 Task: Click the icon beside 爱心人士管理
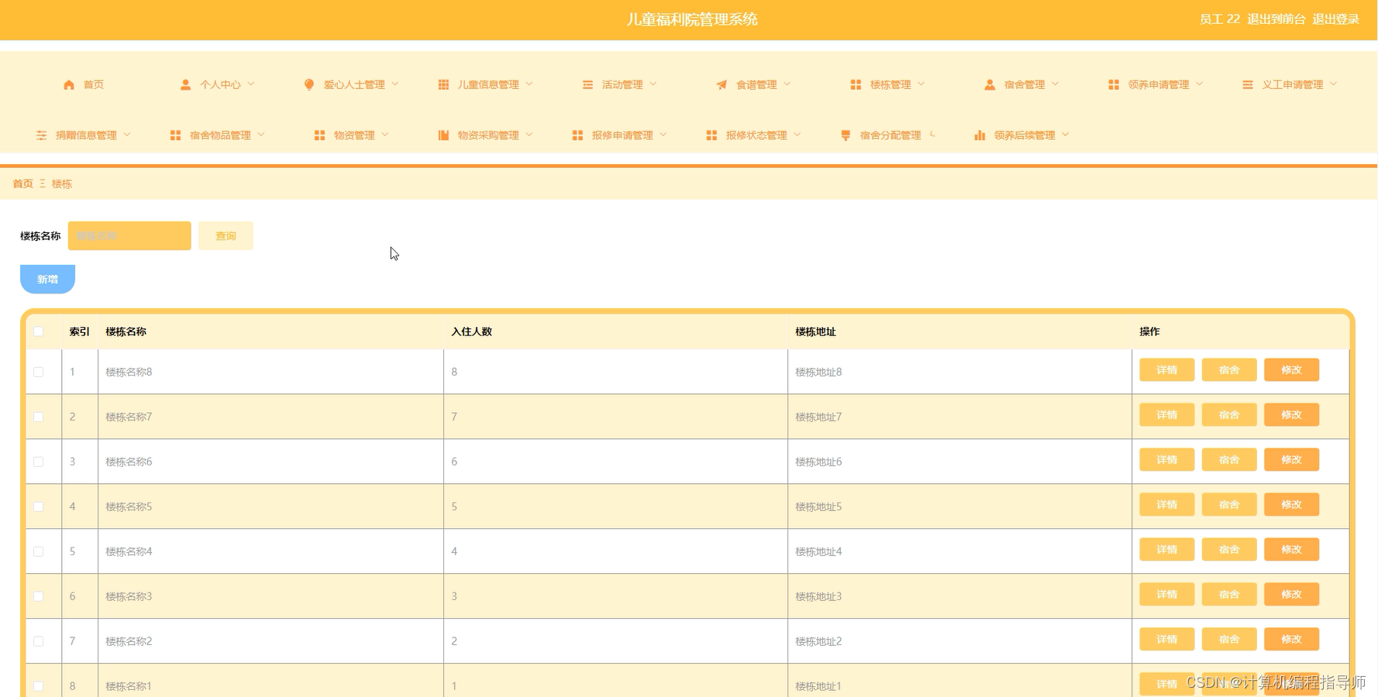click(308, 84)
